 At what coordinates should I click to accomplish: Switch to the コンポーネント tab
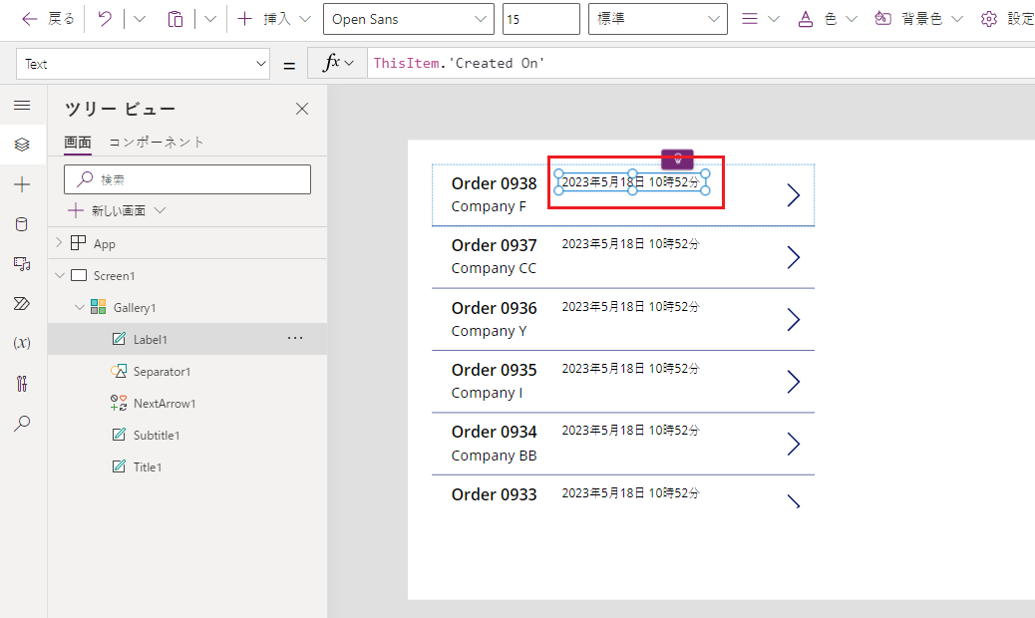click(x=157, y=143)
